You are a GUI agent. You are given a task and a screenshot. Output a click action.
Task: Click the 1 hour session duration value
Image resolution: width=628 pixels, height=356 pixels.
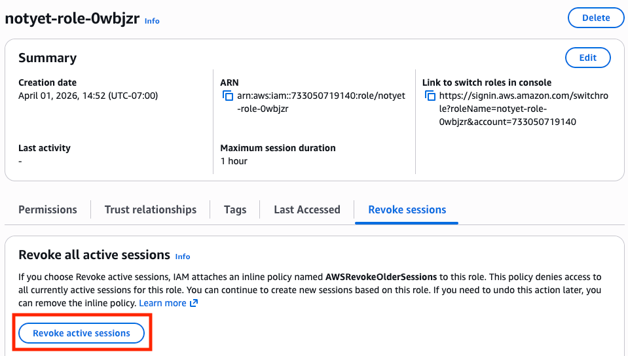click(x=234, y=161)
